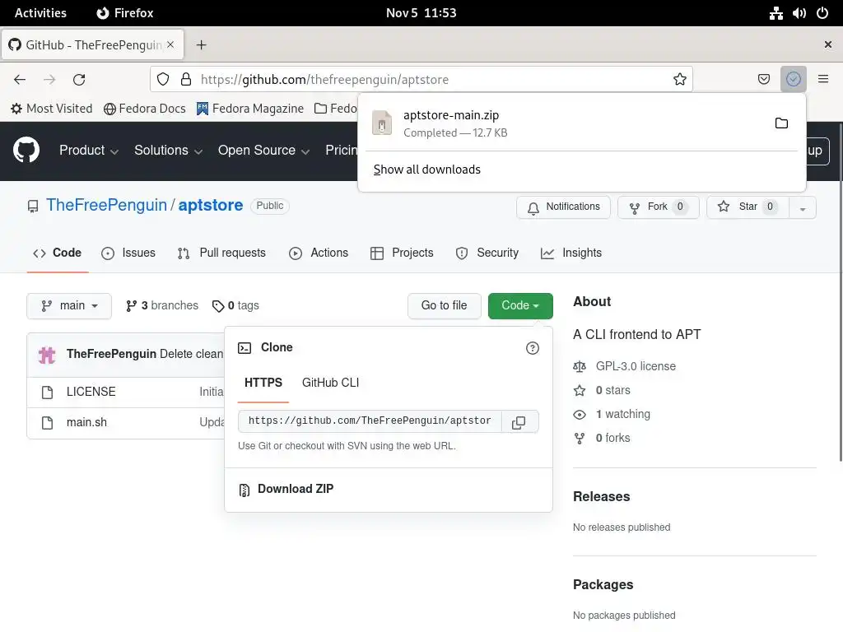Open the Issues tab
843x632 pixels.
(x=128, y=253)
